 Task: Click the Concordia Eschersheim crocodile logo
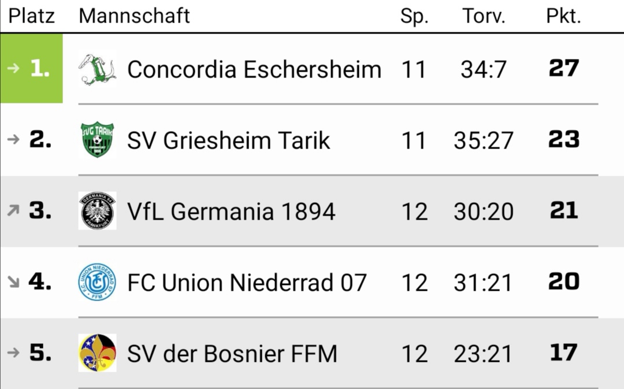click(98, 69)
